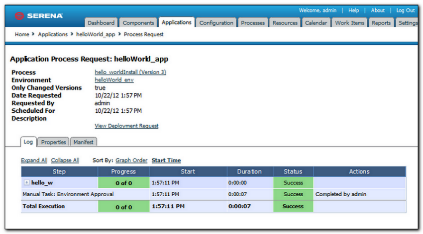Click Expand All link
The height and width of the screenshot is (234, 423).
pyautogui.click(x=34, y=160)
